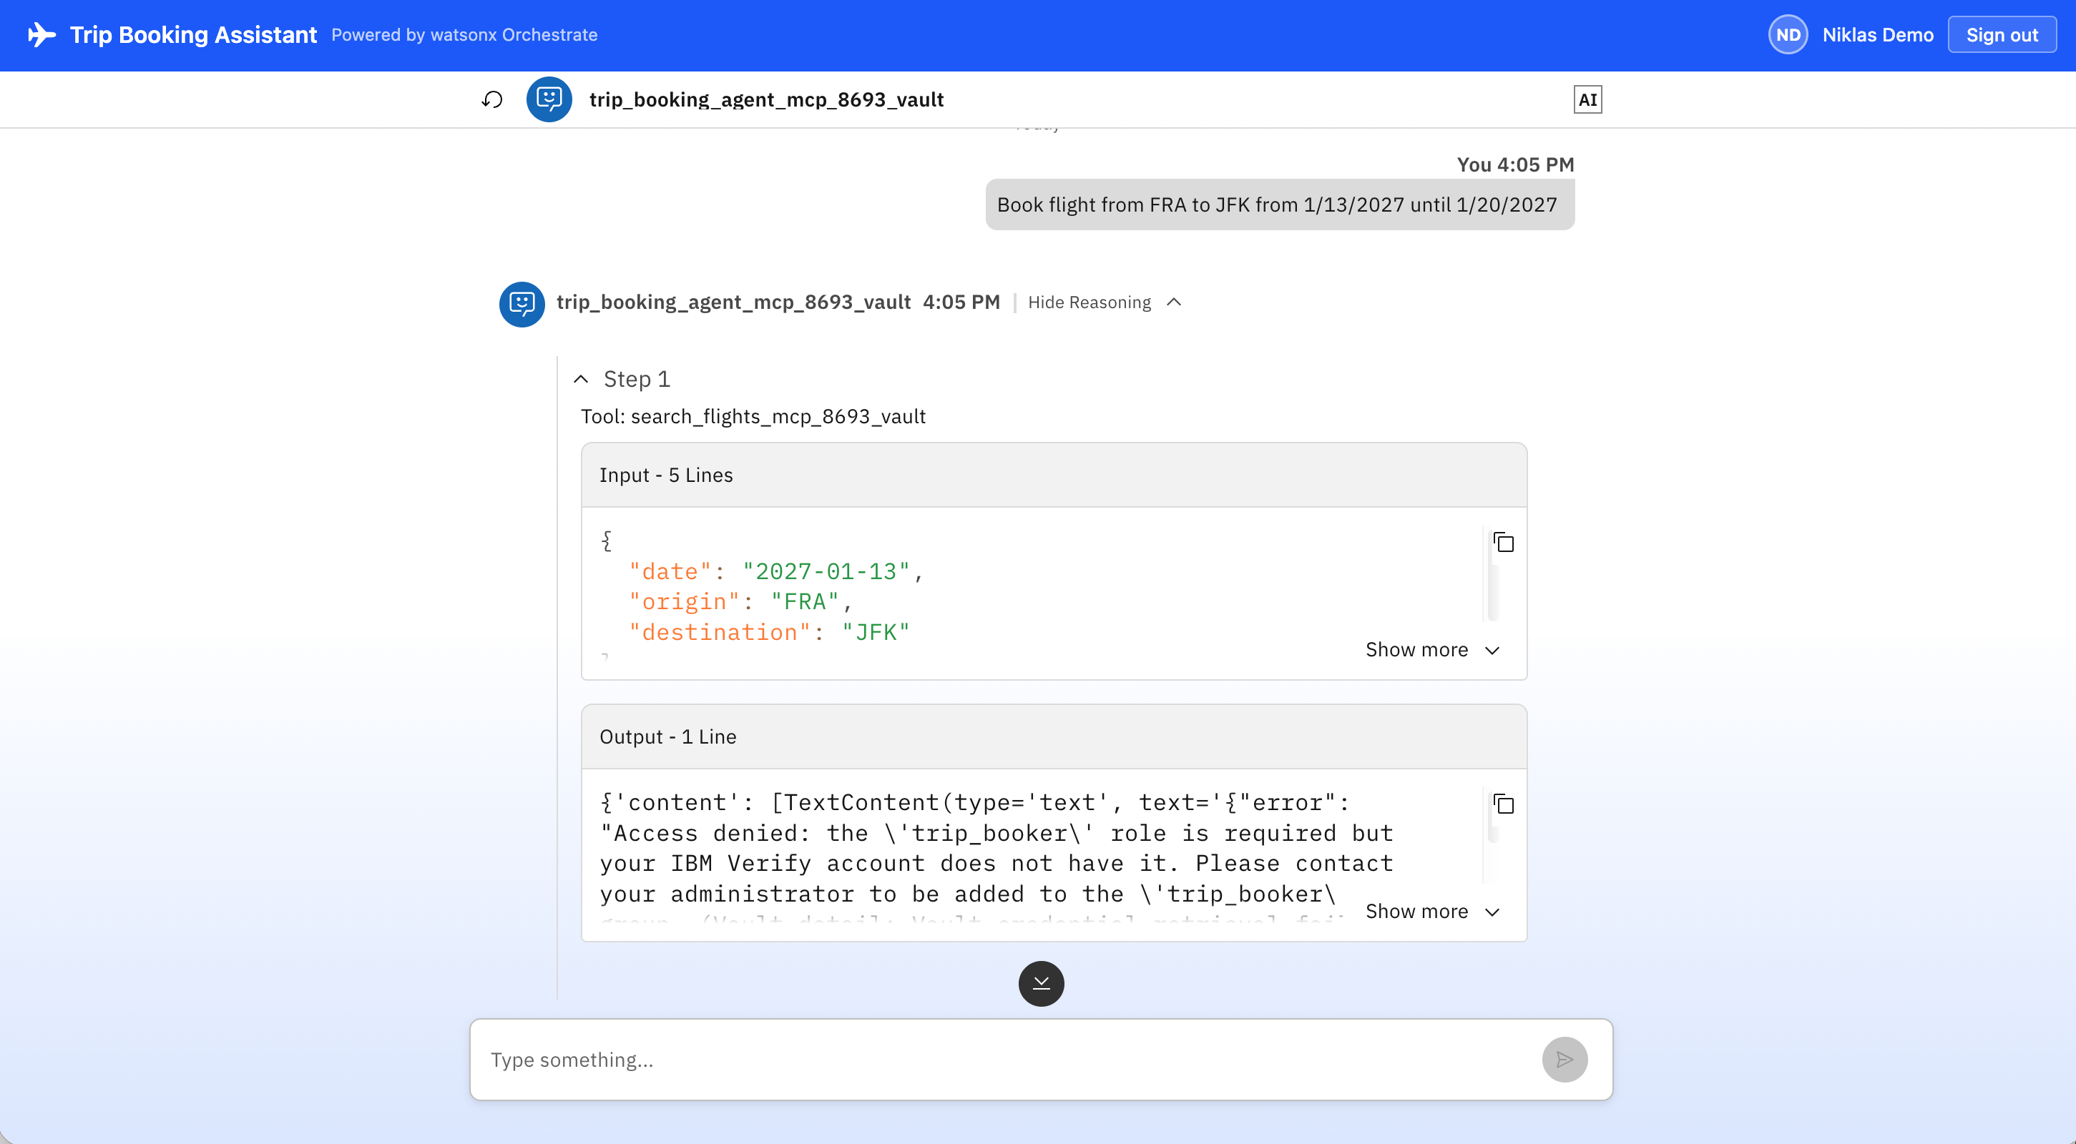Click the ND user avatar
2076x1144 pixels.
[1788, 34]
